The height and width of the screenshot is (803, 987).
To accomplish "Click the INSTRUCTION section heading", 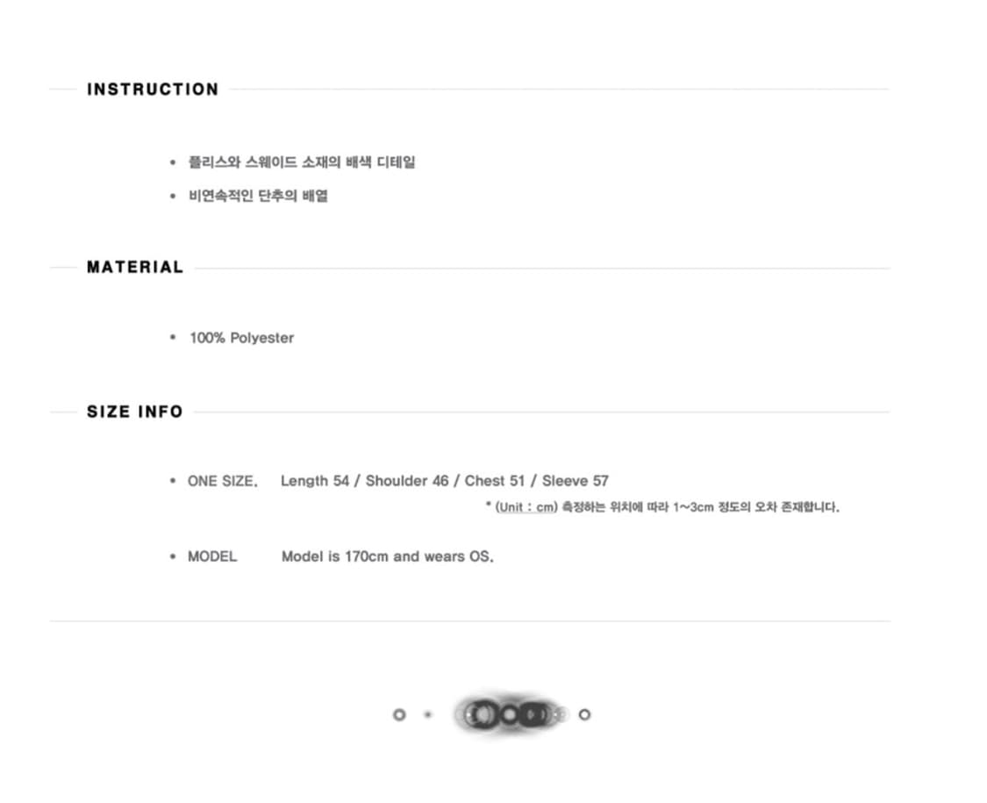I will pos(153,90).
